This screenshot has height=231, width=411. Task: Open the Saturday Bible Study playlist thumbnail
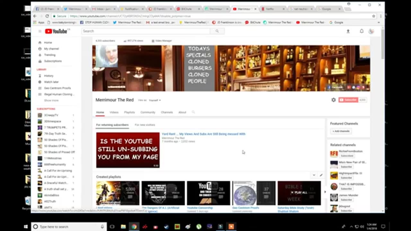tap(299, 193)
